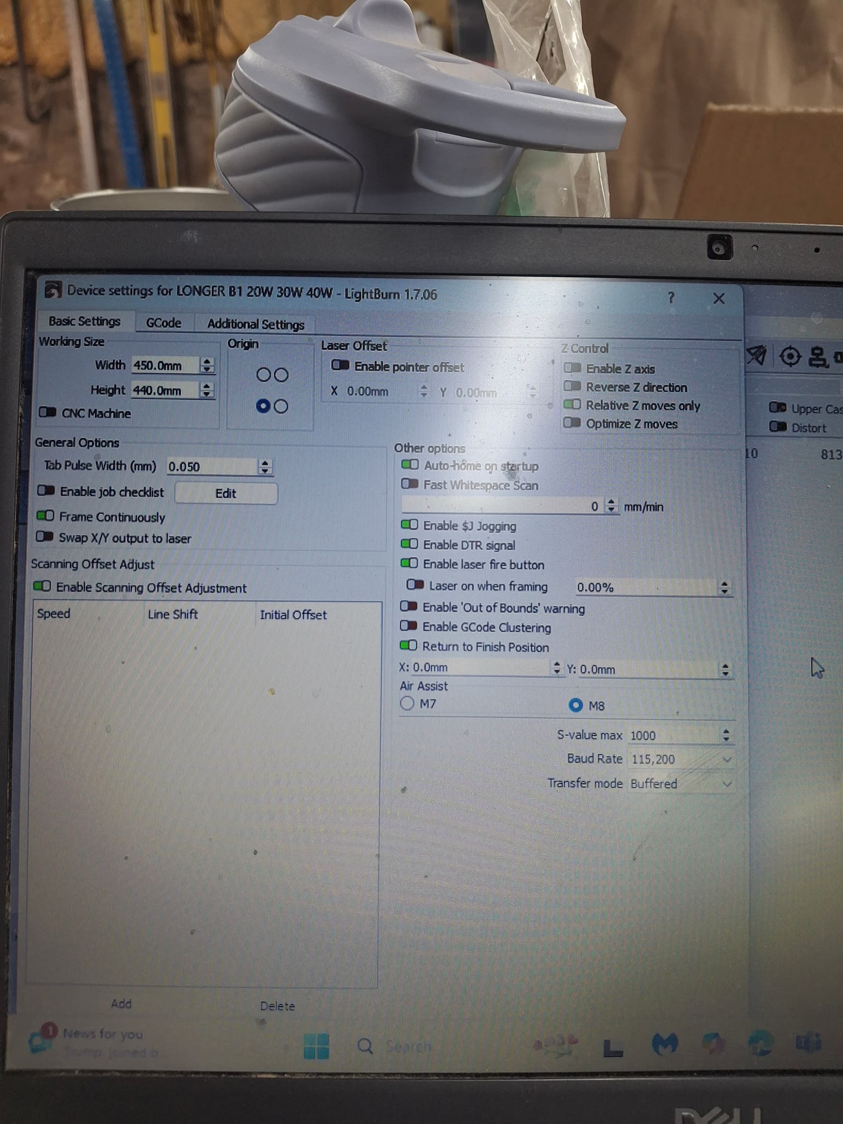Click the Height value field 440.0mm
Image resolution: width=843 pixels, height=1124 pixels.
click(166, 390)
